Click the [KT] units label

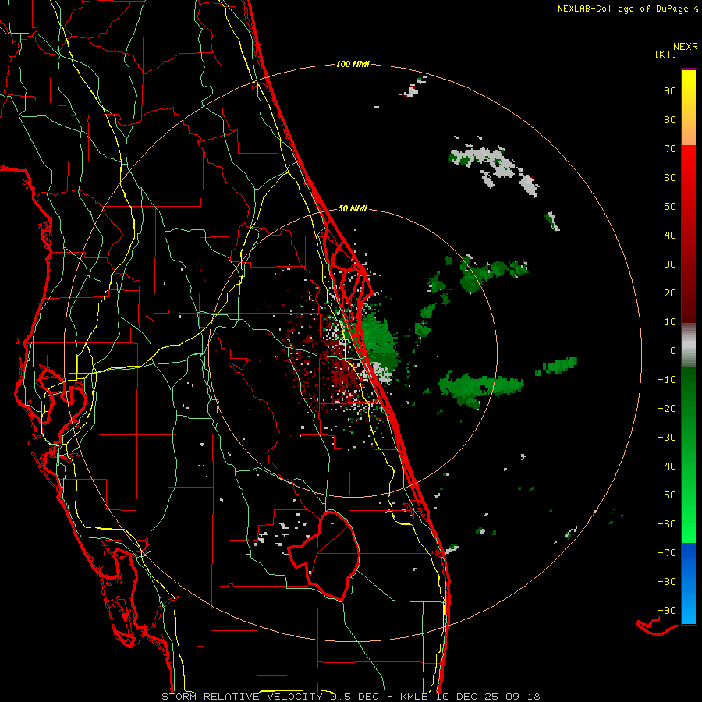(665, 54)
